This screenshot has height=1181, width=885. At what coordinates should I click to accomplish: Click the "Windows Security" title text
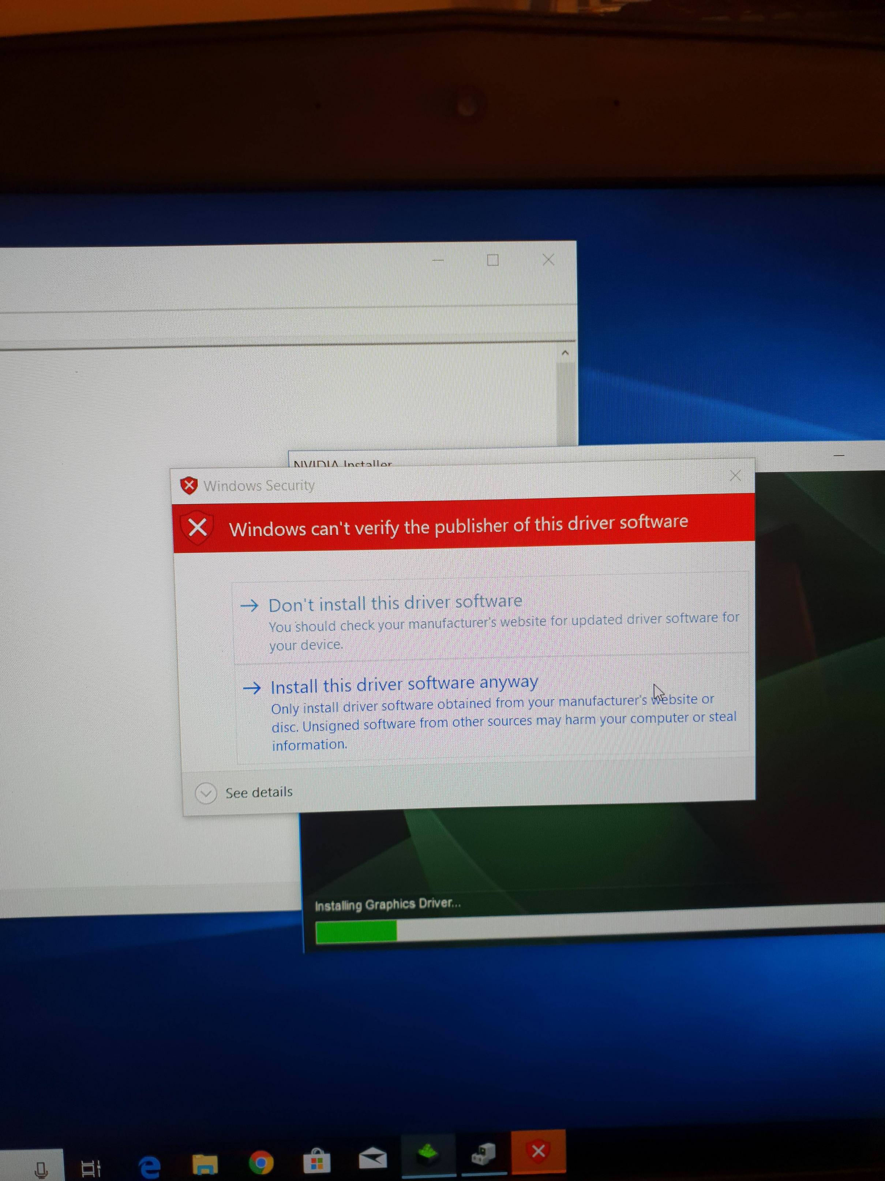click(x=259, y=485)
